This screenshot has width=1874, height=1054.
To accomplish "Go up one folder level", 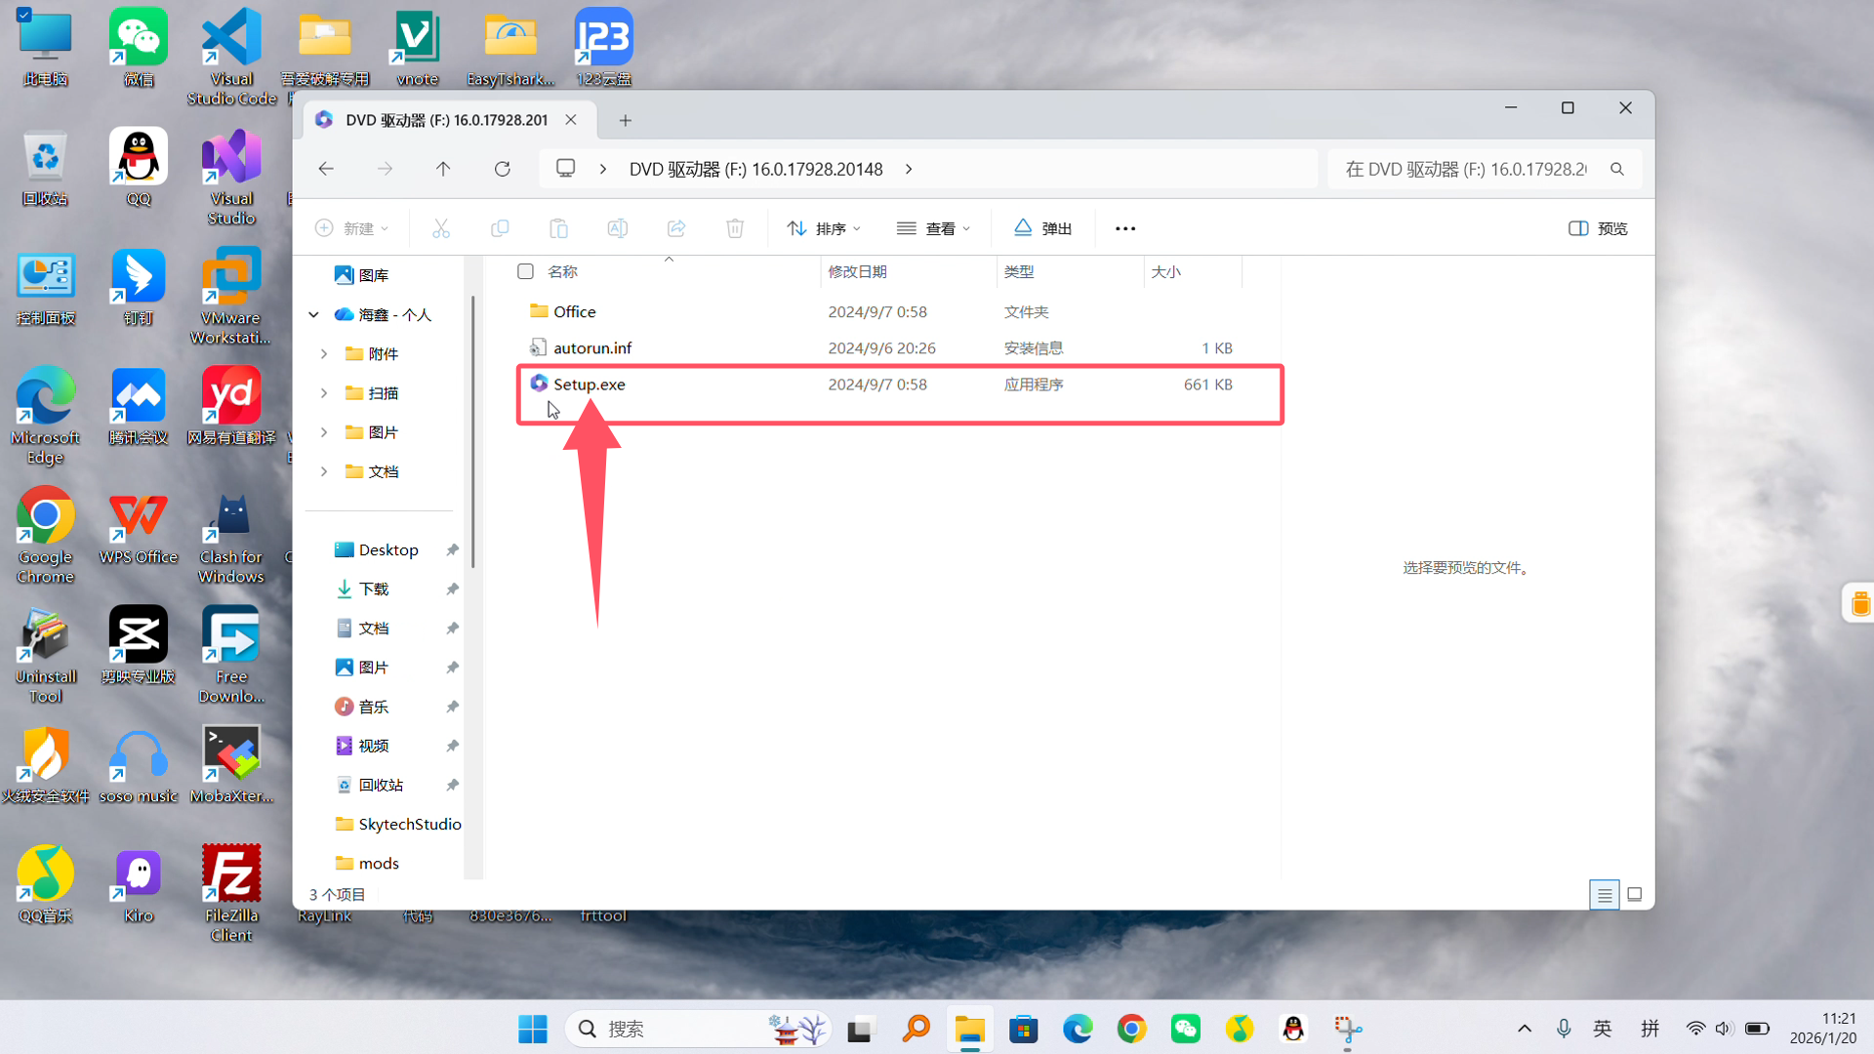I will pos(443,169).
